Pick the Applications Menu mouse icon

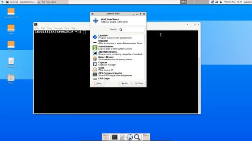tap(95, 53)
